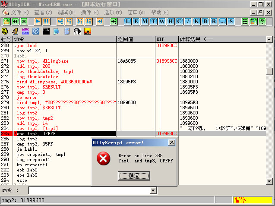Open Windows list with W button
Viewport: 275px width, 206px height.
pyautogui.click(x=162, y=22)
